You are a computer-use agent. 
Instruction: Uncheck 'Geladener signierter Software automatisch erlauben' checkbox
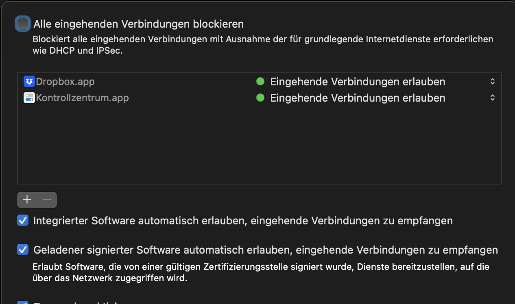point(23,250)
